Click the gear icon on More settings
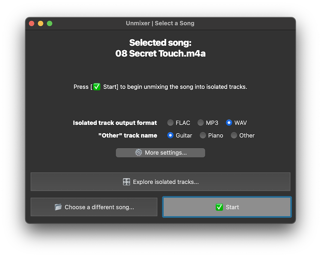The image size is (321, 257). coord(138,153)
